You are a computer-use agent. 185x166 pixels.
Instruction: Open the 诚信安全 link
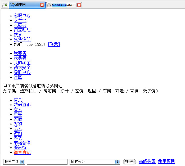tap(22, 68)
